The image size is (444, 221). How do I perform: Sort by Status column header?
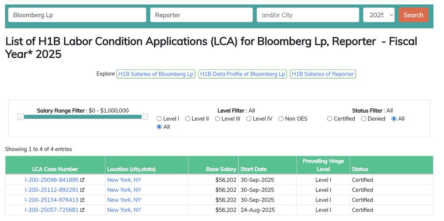coord(391,165)
